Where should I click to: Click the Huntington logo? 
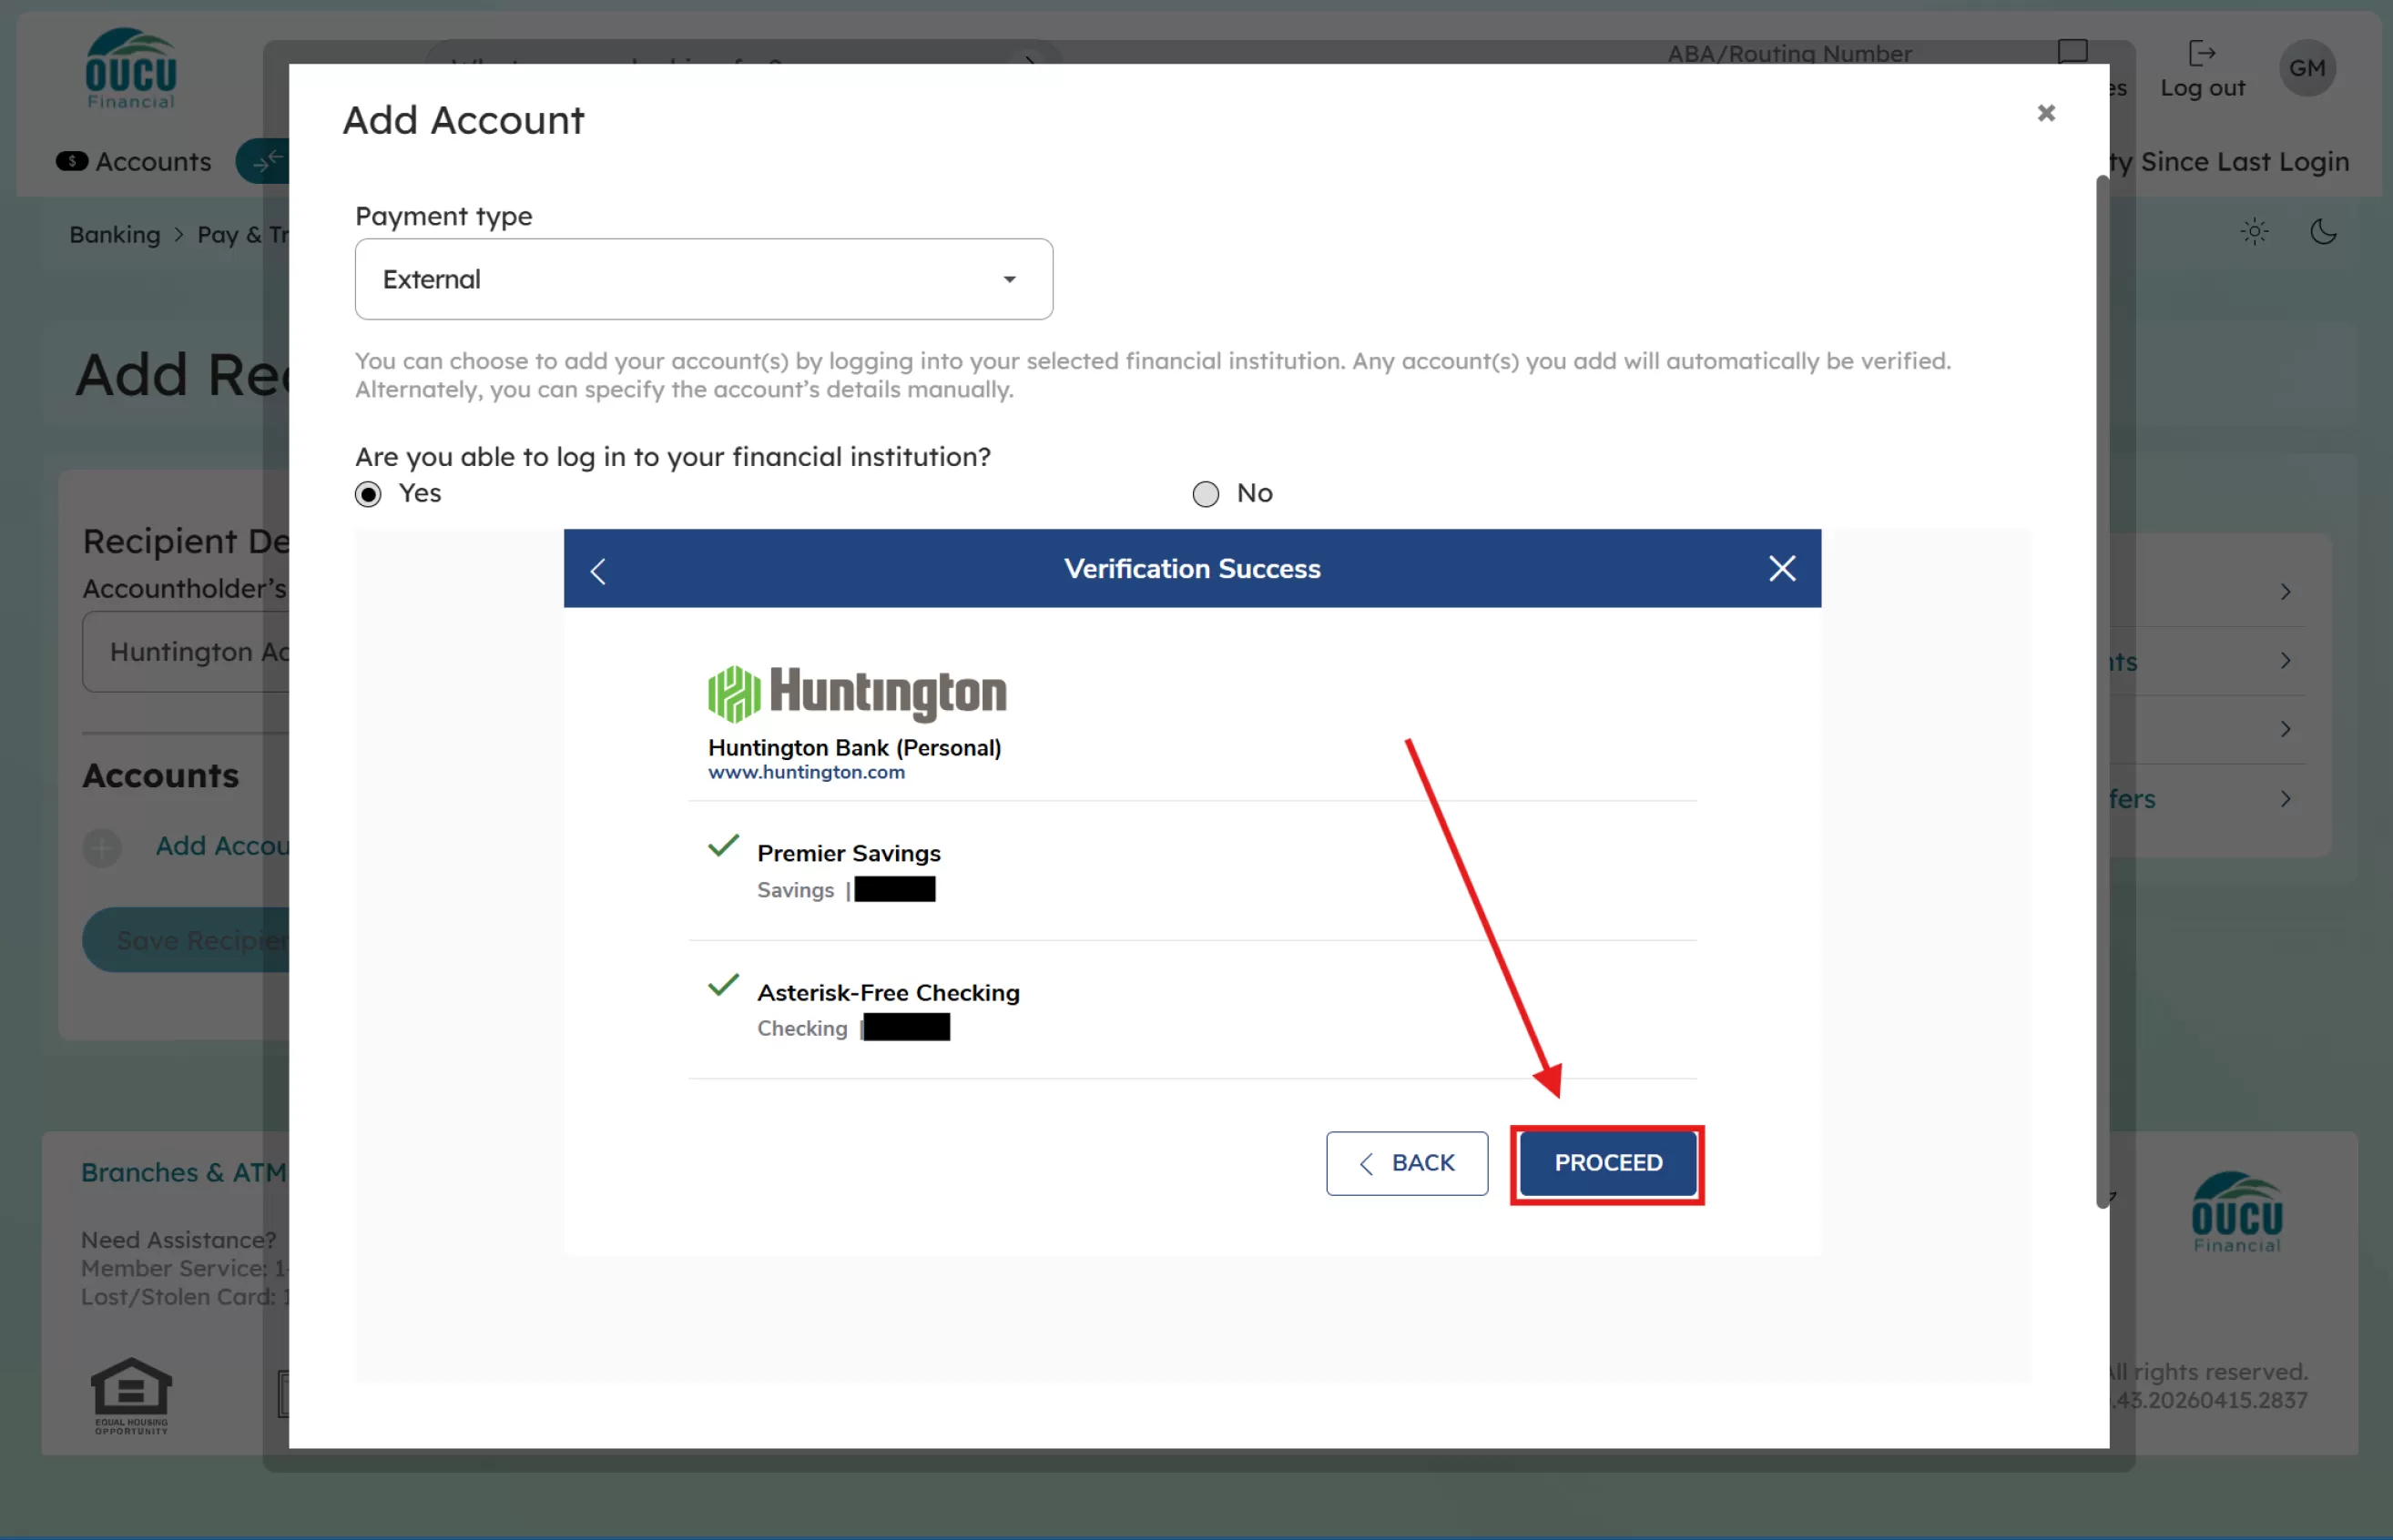[x=856, y=693]
